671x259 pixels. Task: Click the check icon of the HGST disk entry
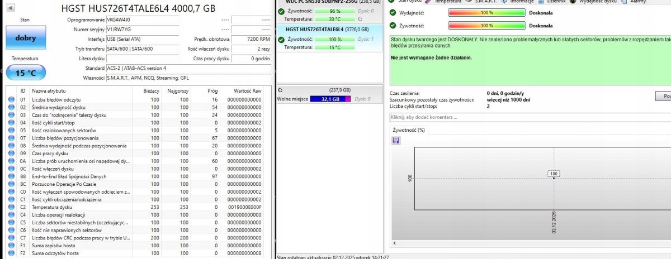281,39
